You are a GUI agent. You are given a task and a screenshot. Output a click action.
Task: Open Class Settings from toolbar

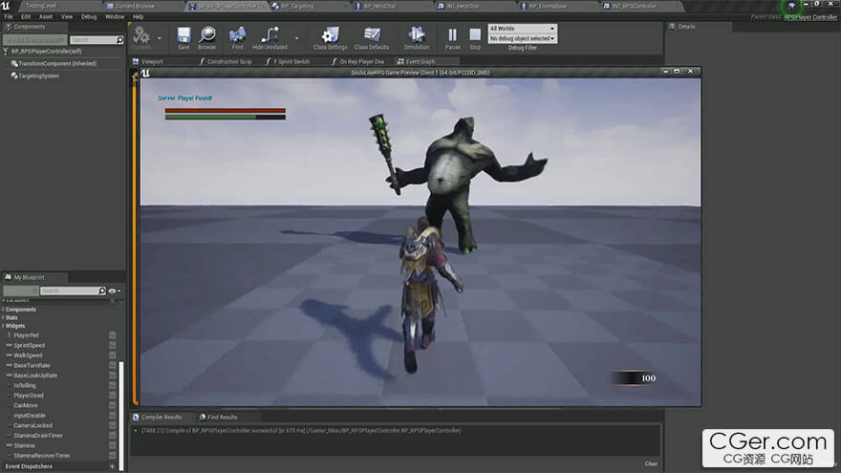(331, 35)
